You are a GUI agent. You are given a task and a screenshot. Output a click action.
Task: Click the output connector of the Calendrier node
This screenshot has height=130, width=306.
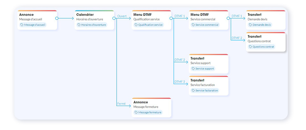pyautogui.click(x=114, y=18)
